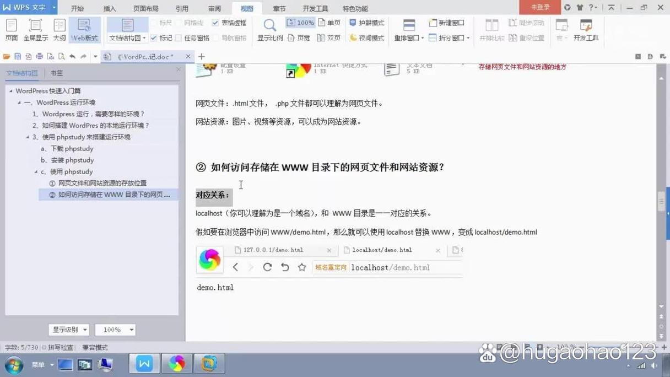Switch to 页面 page view

tap(12, 29)
